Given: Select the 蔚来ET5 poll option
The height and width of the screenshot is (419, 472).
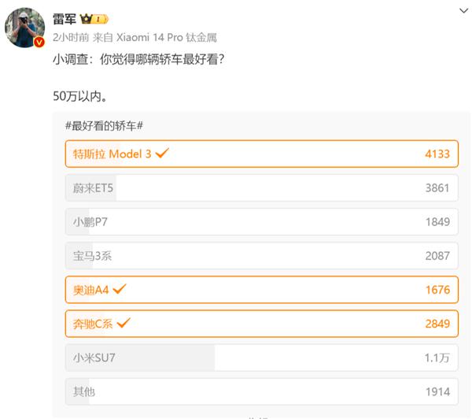Looking at the screenshot, I should [x=261, y=188].
